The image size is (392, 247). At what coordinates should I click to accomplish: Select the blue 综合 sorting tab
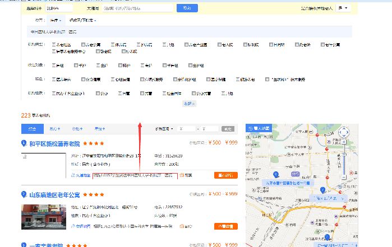coord(33,129)
